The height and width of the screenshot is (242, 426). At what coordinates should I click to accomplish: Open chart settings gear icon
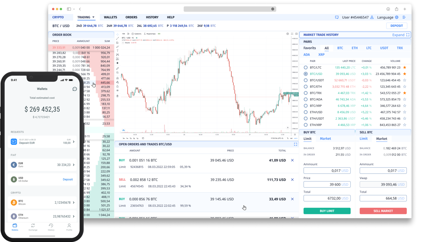point(288,34)
